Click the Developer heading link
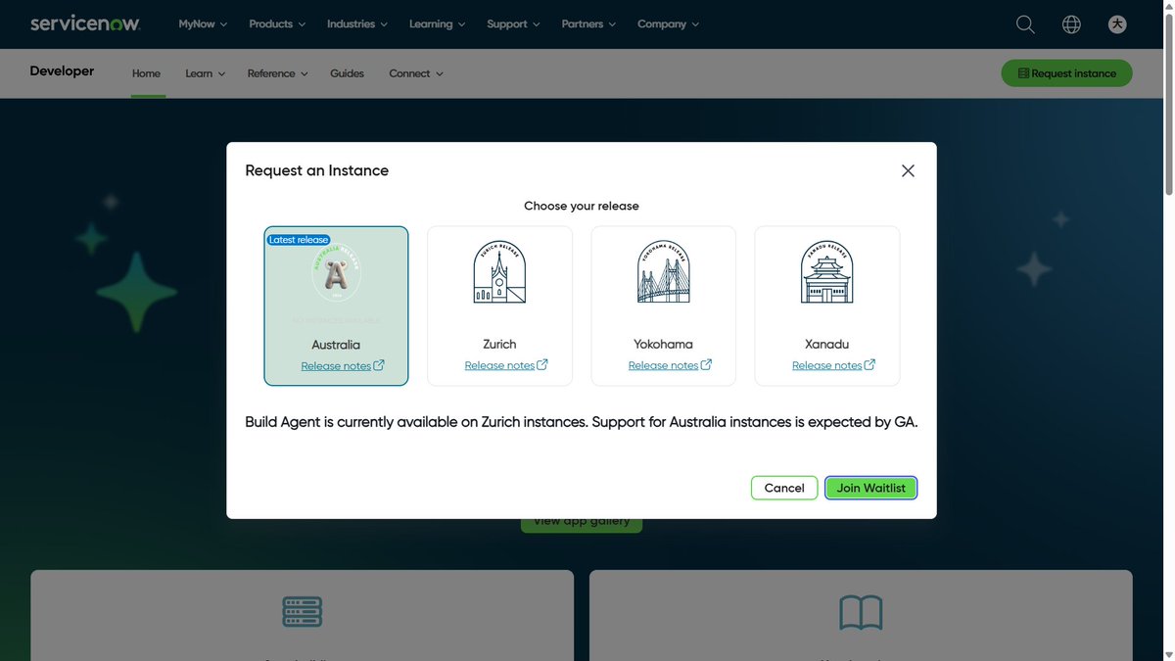The height and width of the screenshot is (661, 1175). coord(62,71)
